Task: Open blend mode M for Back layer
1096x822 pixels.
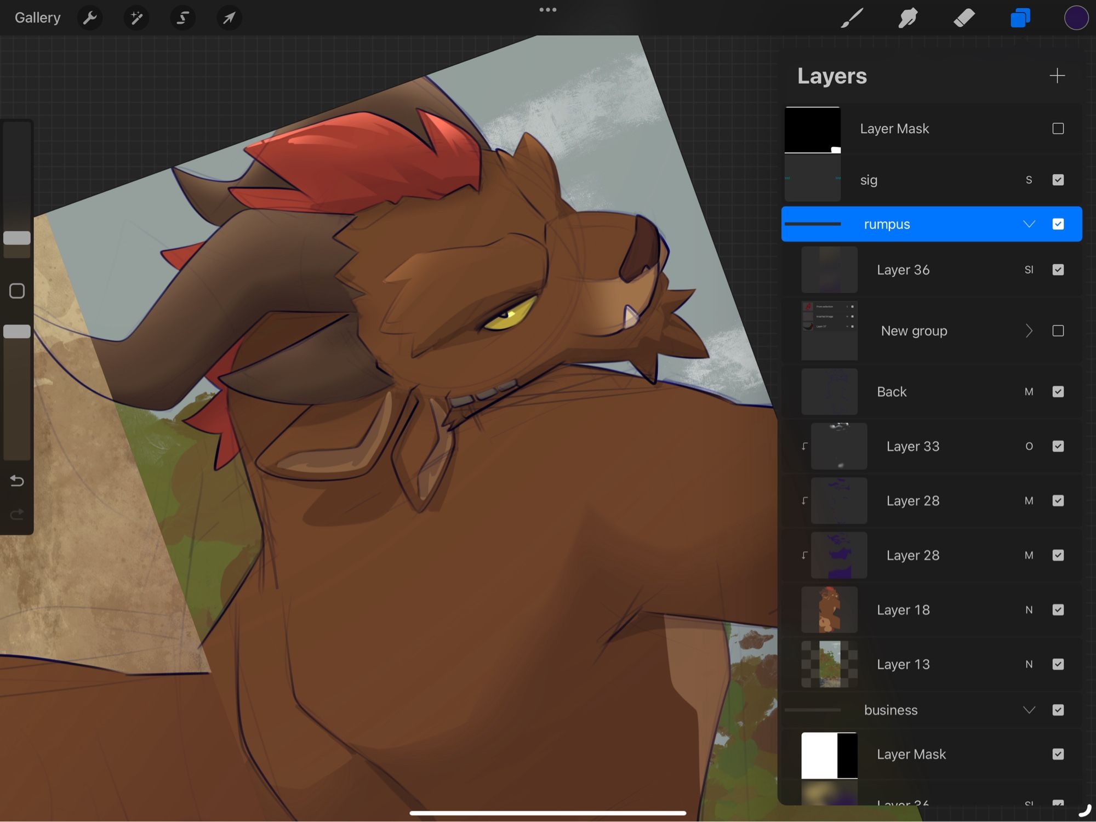Action: [x=1029, y=392]
